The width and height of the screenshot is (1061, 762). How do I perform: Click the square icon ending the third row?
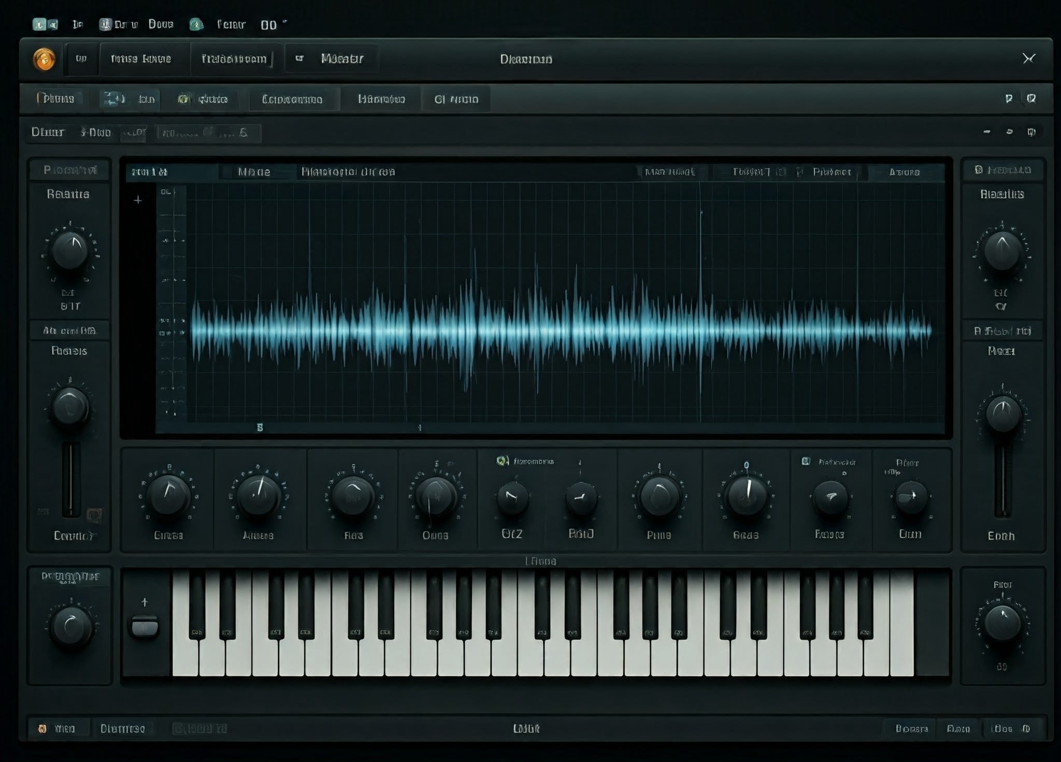point(1031,132)
